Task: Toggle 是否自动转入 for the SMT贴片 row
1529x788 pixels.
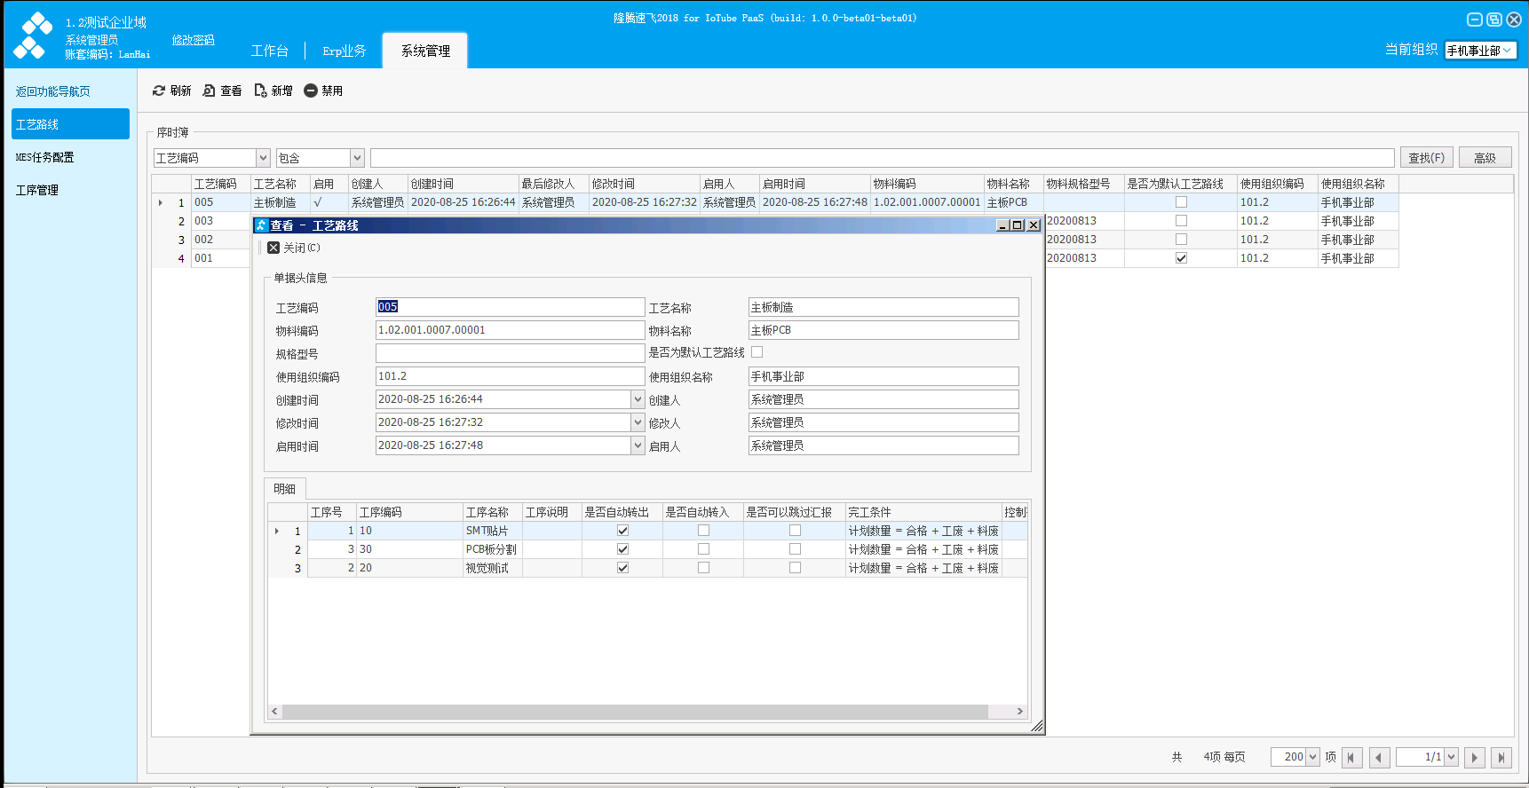Action: pyautogui.click(x=704, y=531)
